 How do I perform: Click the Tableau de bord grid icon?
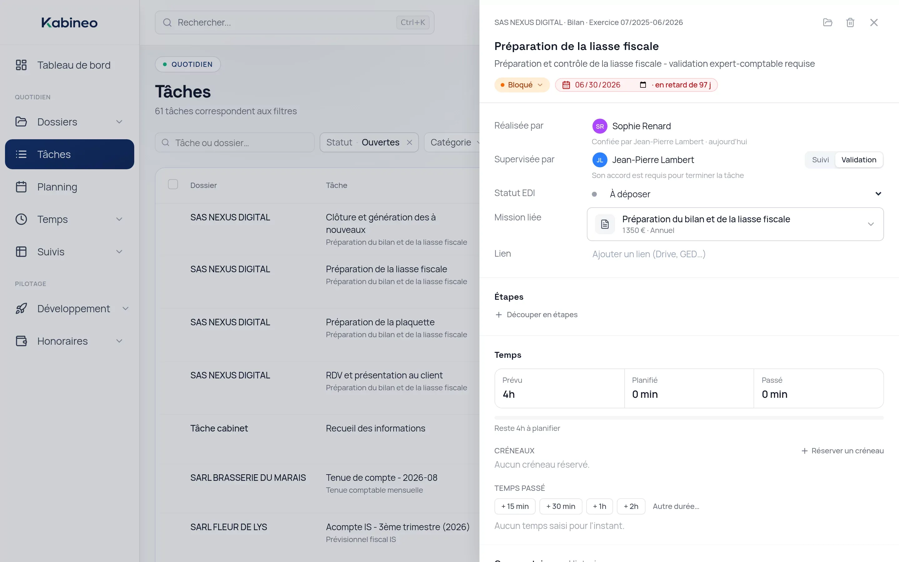tap(21, 65)
